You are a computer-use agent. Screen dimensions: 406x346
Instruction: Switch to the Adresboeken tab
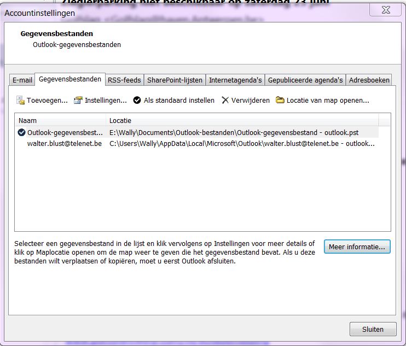369,80
